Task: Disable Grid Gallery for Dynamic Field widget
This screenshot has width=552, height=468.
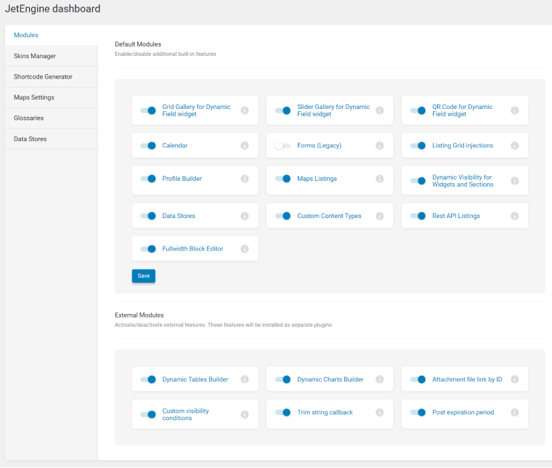Action: (148, 110)
